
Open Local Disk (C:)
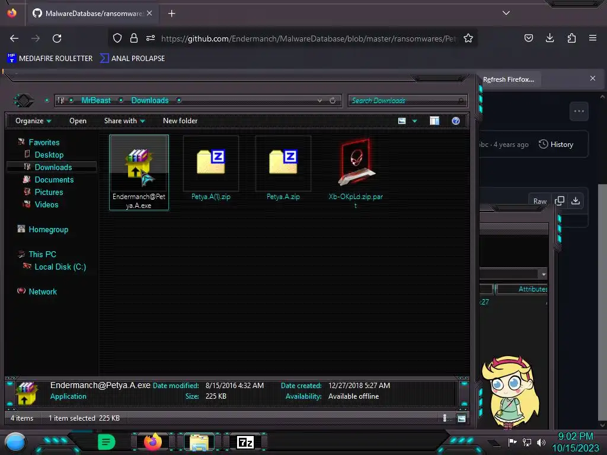pos(60,267)
